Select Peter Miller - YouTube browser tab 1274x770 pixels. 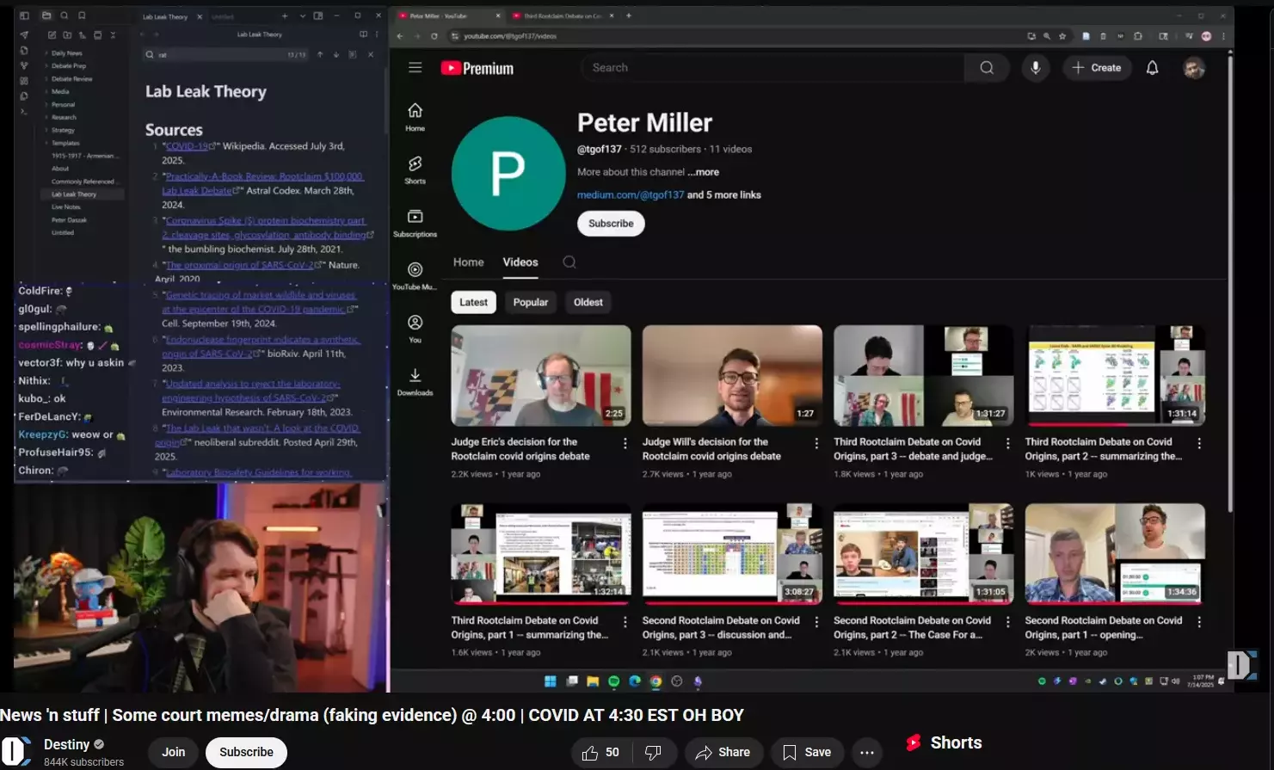pos(449,15)
